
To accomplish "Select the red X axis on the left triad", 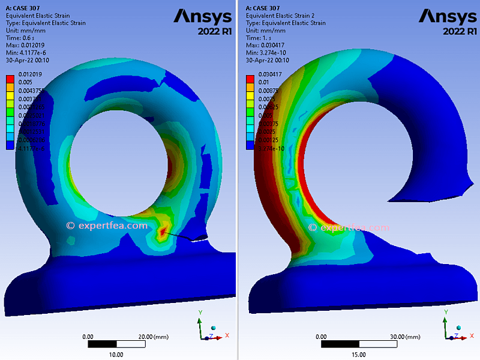I will pyautogui.click(x=218, y=338).
